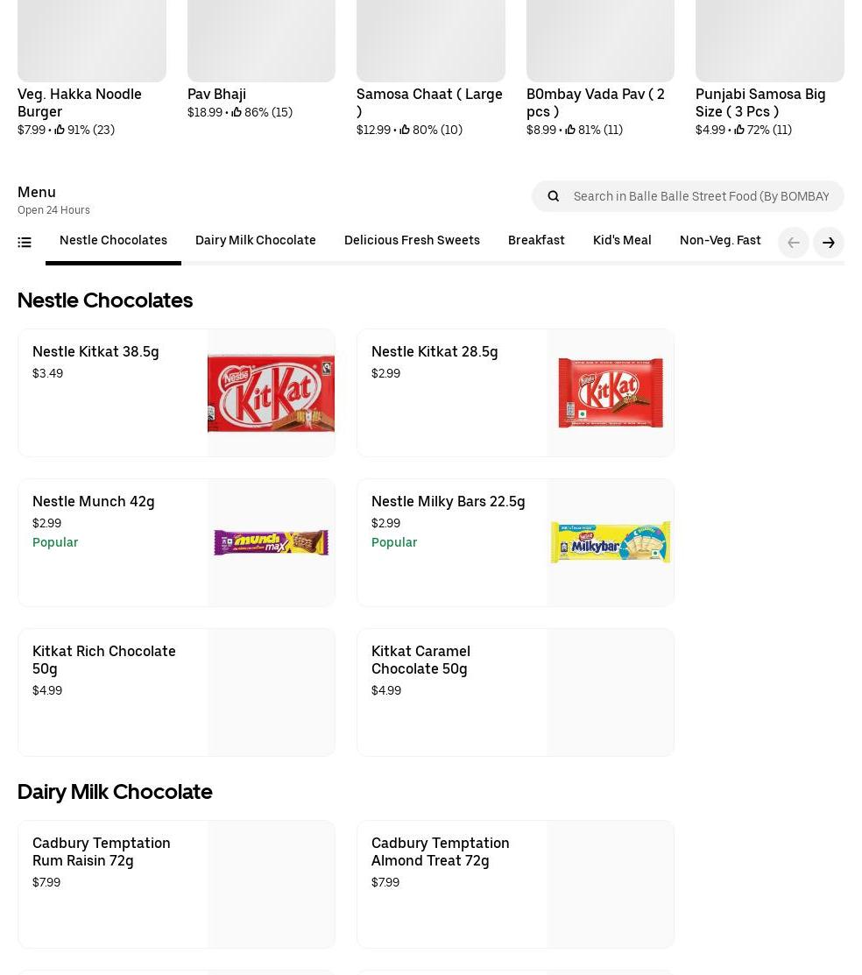Choose Cadbury Temptation Almond Treat 72g
This screenshot has width=862, height=975.
(x=515, y=884)
